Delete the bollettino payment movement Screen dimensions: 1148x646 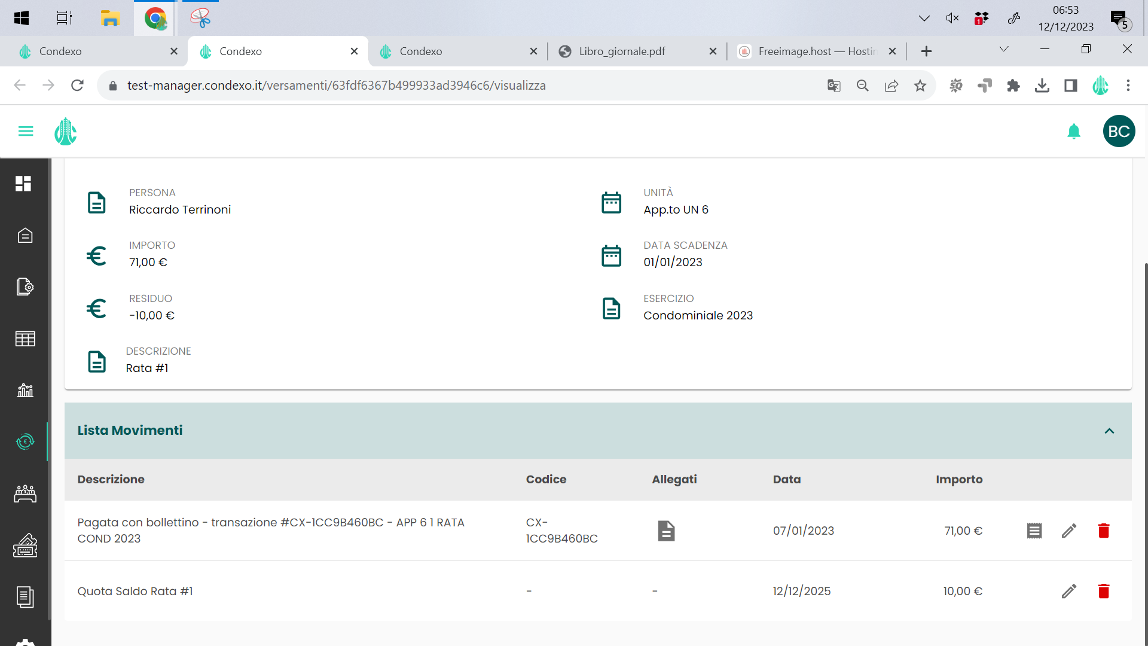[x=1104, y=531]
